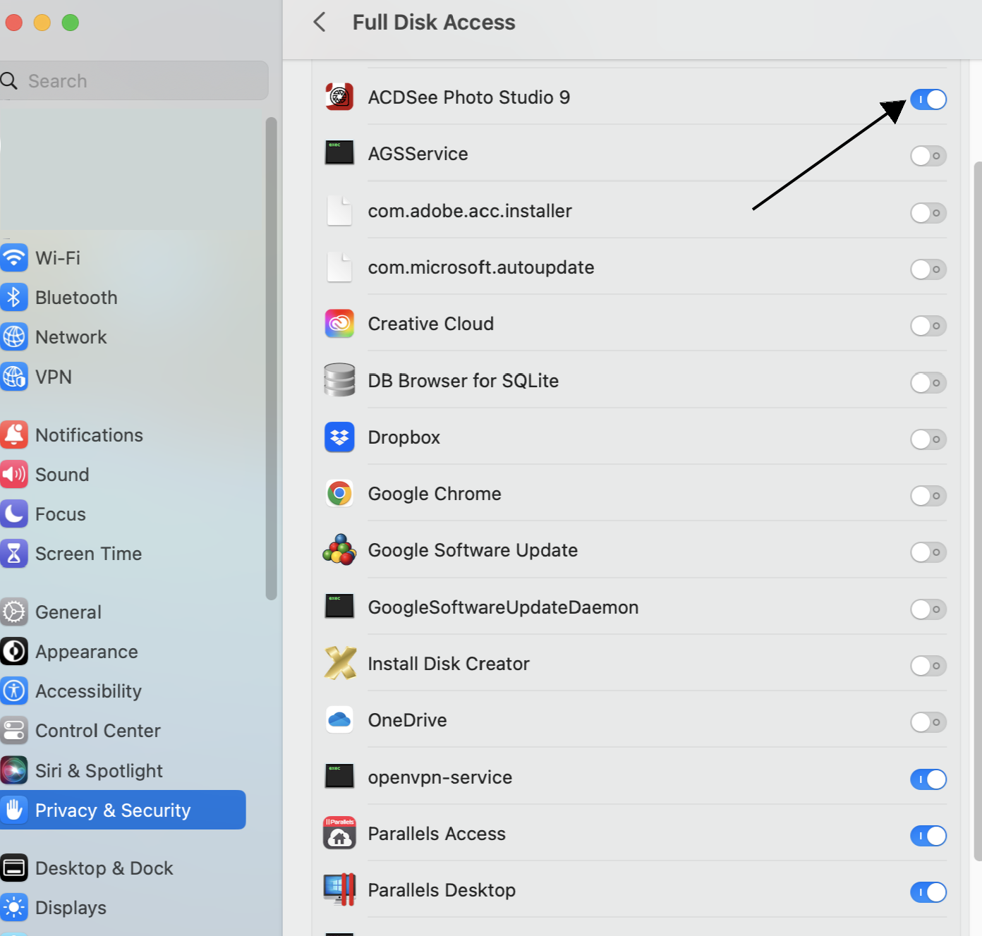Click the DB Browser for SQLite icon
This screenshot has width=982, height=936.
click(x=339, y=380)
